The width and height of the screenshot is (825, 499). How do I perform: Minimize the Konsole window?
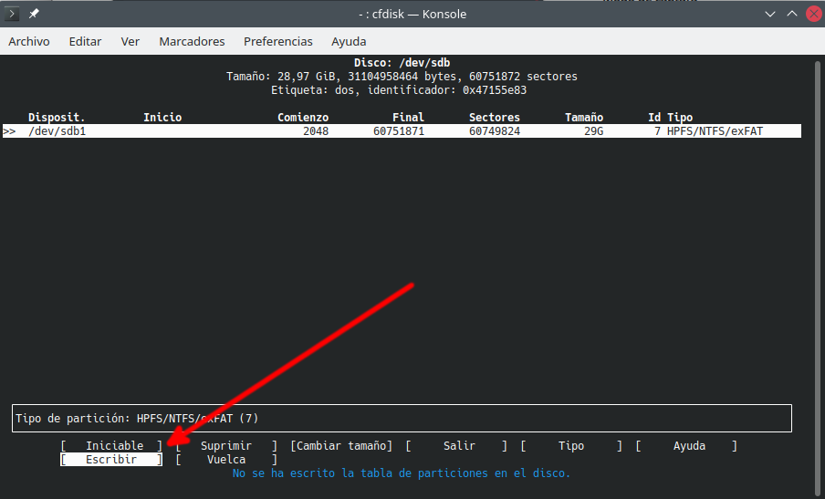(x=768, y=15)
